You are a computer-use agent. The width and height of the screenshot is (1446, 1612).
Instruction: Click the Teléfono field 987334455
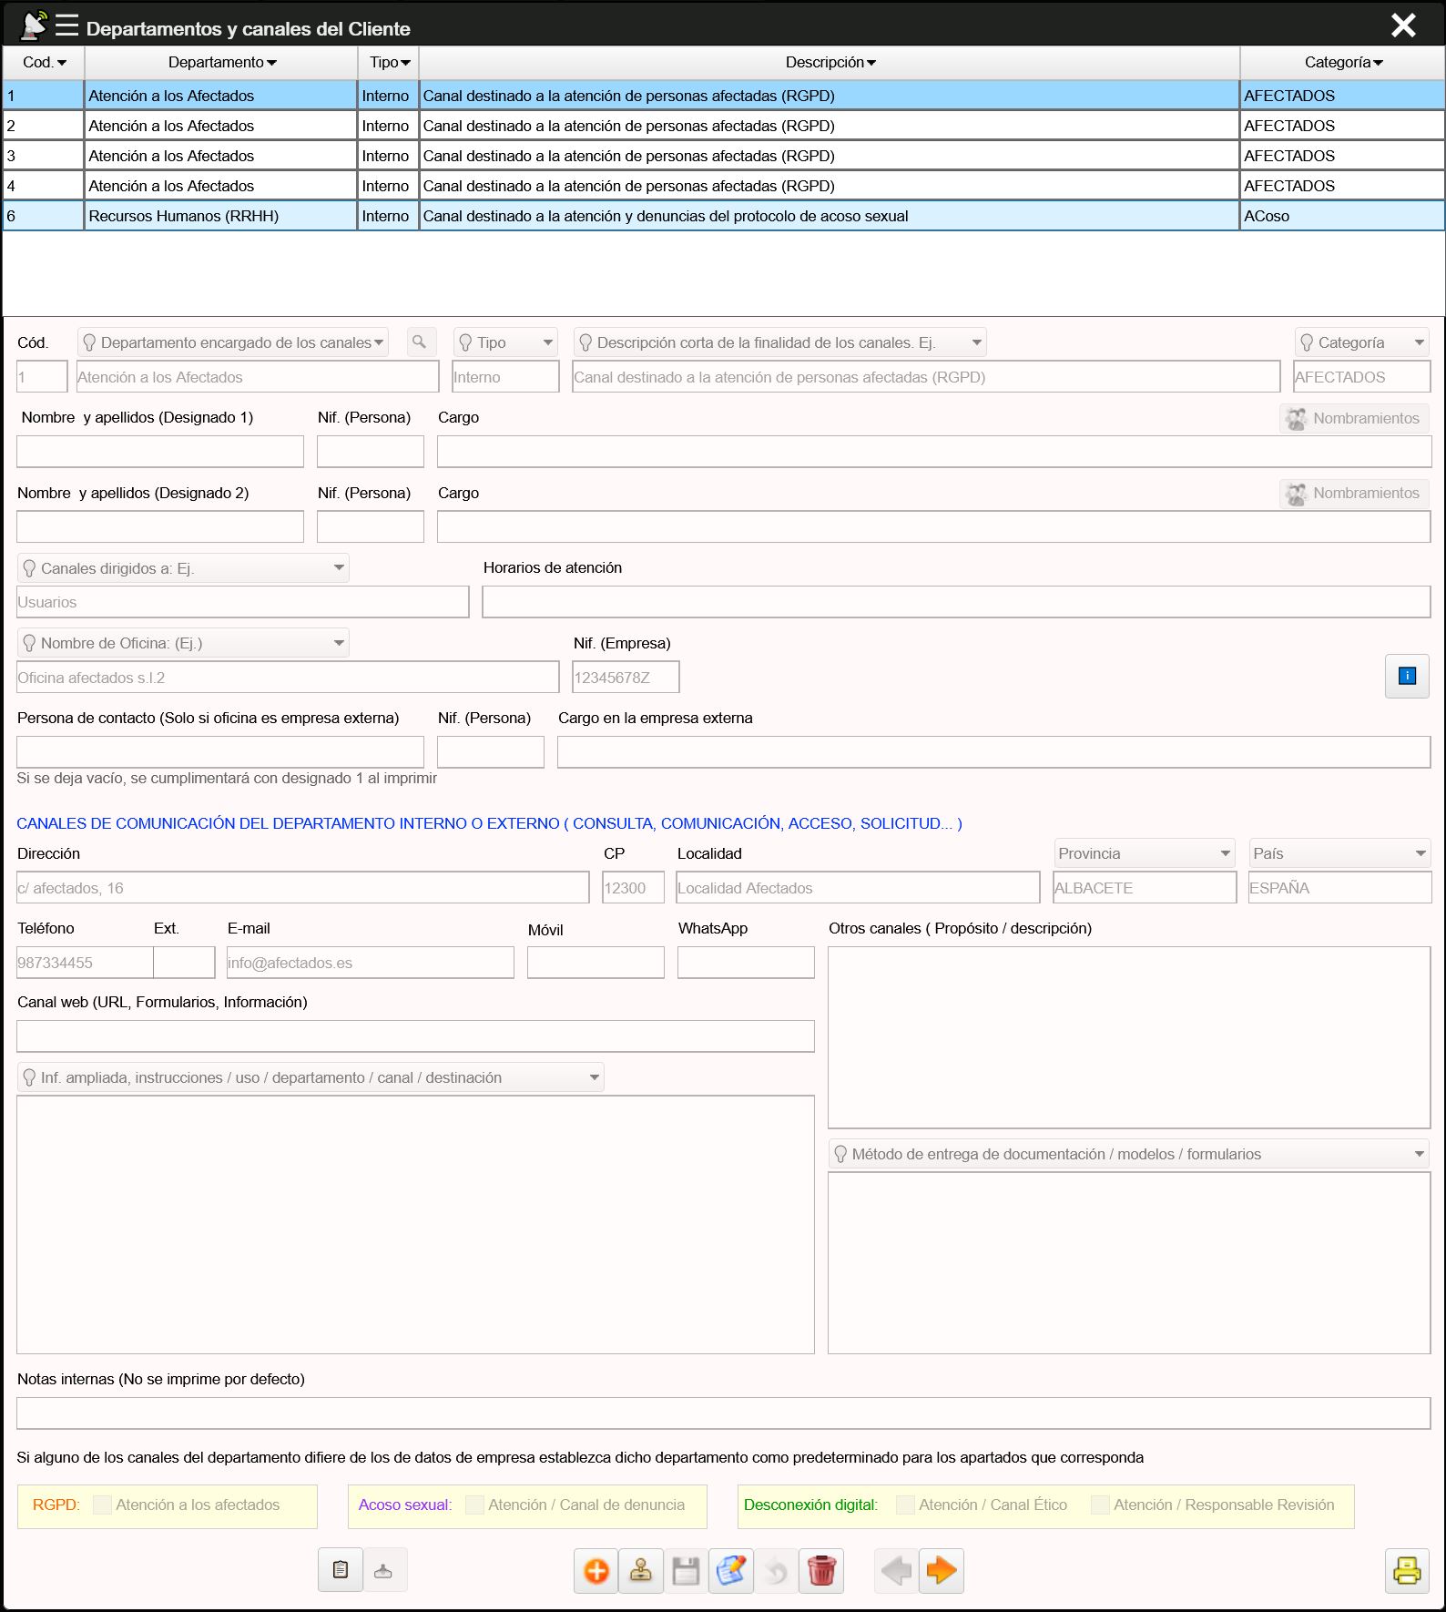tap(85, 963)
